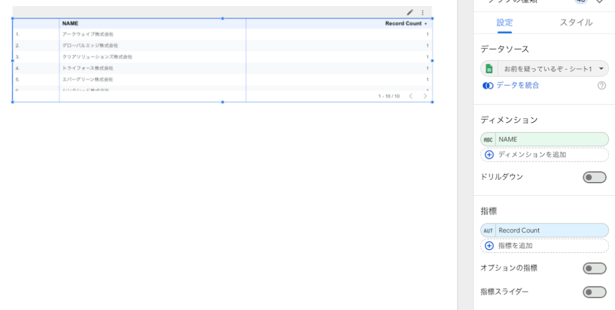Toggle the 指標スライダー switch
This screenshot has width=615, height=310.
click(x=594, y=292)
